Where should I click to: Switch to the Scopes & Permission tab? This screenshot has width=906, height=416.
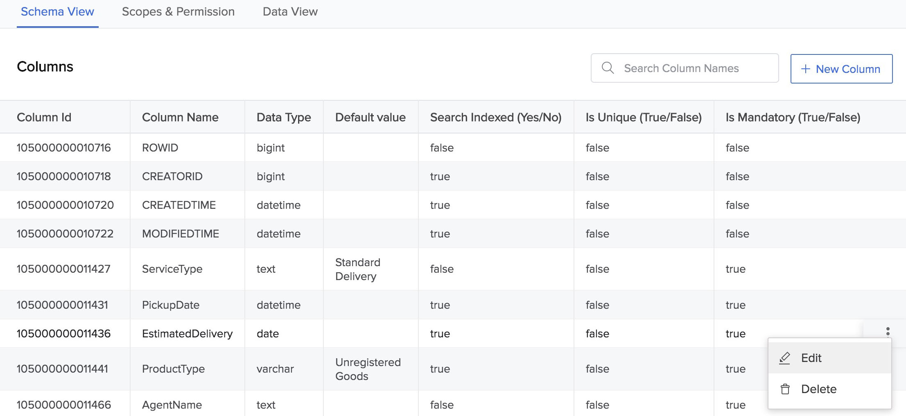pyautogui.click(x=178, y=11)
